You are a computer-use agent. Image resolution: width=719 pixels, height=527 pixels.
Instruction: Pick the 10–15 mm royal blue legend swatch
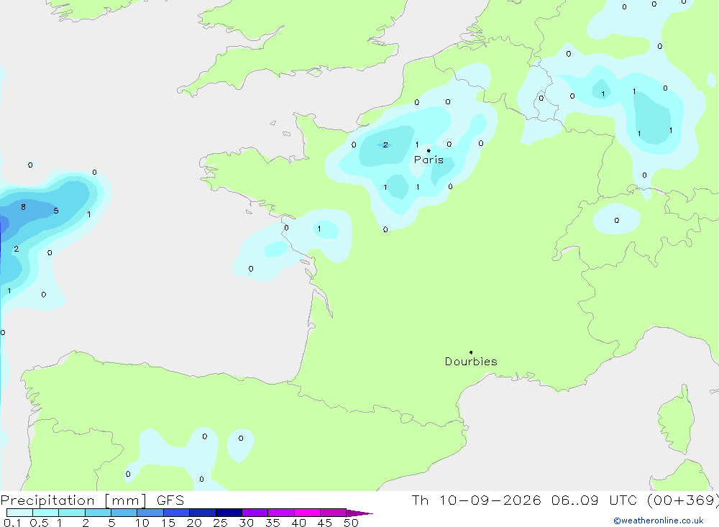[x=150, y=513]
